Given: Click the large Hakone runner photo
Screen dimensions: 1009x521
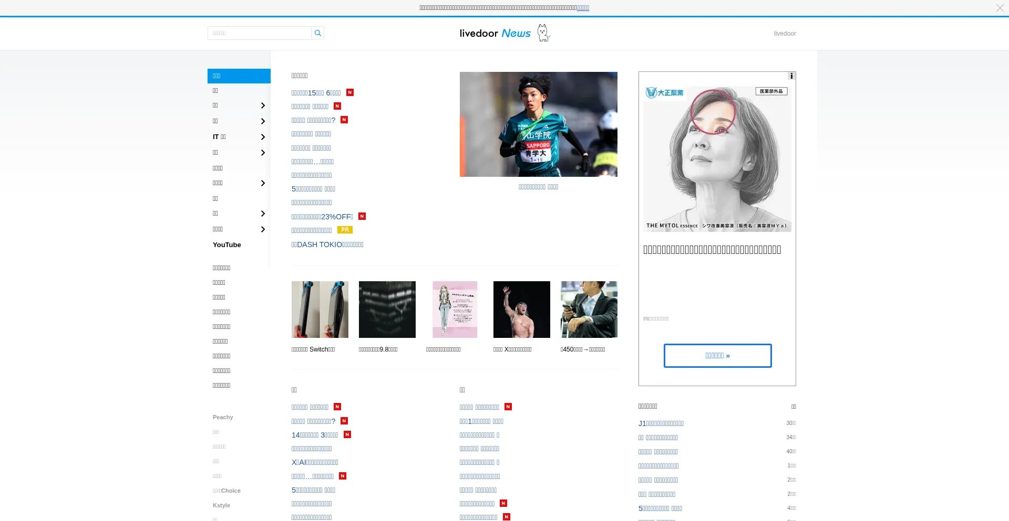Looking at the screenshot, I should click(x=538, y=124).
